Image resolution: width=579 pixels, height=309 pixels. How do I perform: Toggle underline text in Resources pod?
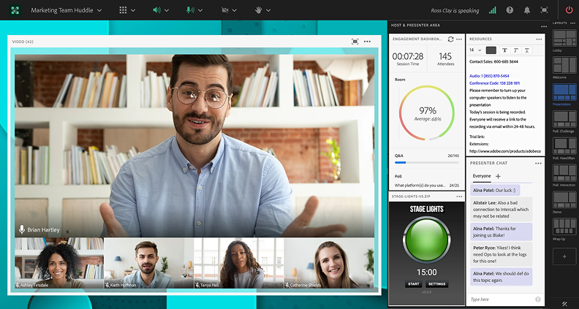(527, 50)
